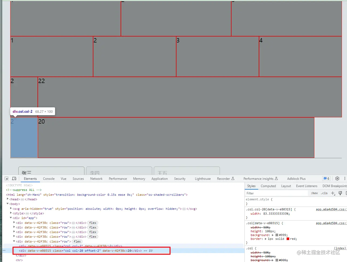
Task: Open the DevTools more options kebab menu
Action: pyautogui.click(x=345, y=178)
